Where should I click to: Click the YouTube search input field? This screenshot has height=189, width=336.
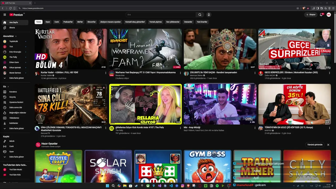160,15
